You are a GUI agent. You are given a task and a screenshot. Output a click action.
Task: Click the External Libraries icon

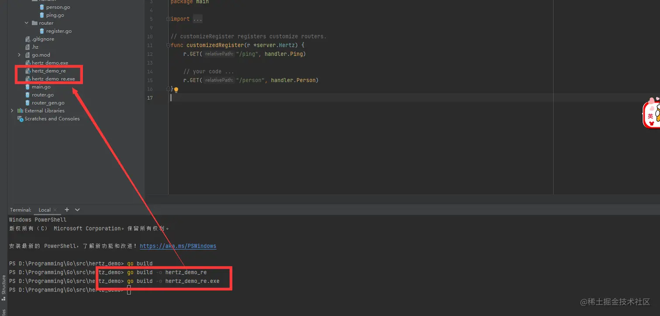(x=20, y=110)
